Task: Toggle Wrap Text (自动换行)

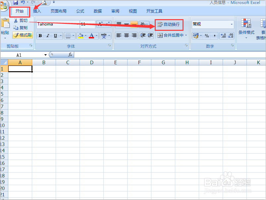Action: 169,25
